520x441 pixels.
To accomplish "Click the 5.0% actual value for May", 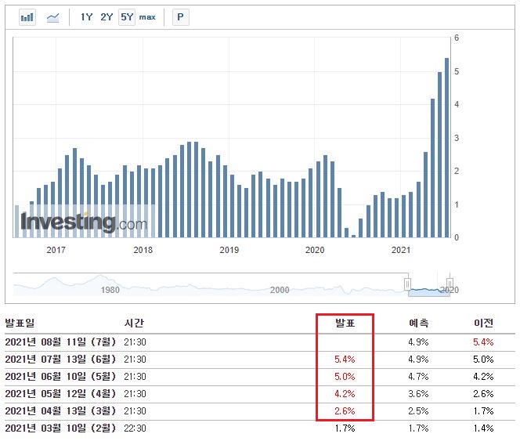I will 345,376.
